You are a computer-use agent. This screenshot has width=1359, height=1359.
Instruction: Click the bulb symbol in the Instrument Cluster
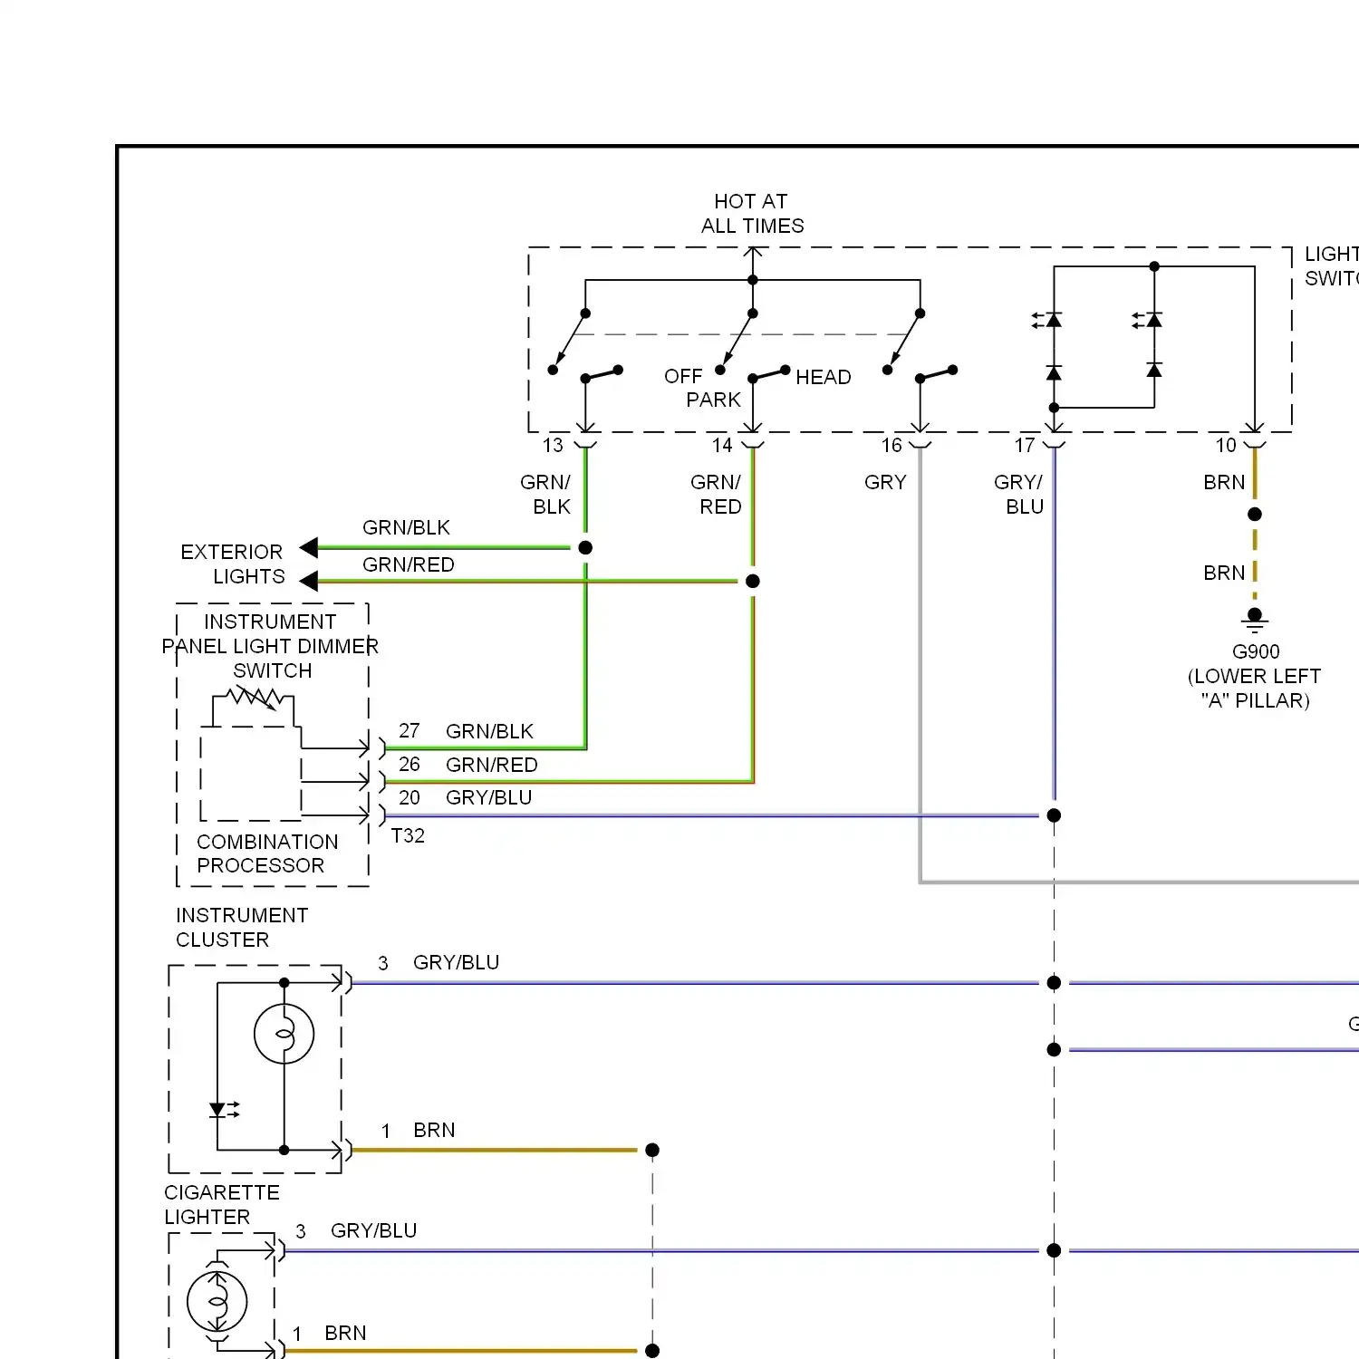[x=284, y=1034]
